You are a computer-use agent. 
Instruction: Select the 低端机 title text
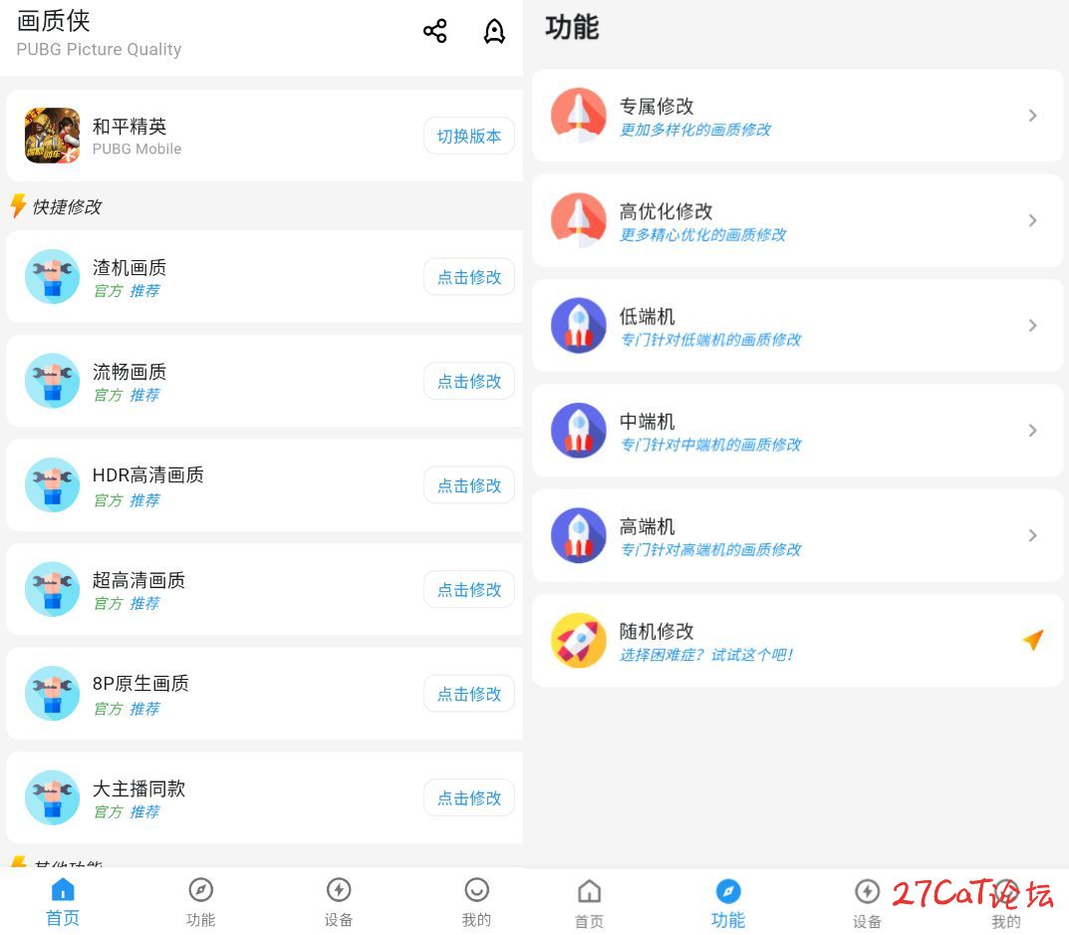tap(647, 316)
